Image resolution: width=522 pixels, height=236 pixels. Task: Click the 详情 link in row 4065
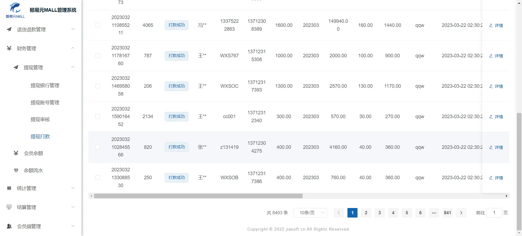pos(499,26)
